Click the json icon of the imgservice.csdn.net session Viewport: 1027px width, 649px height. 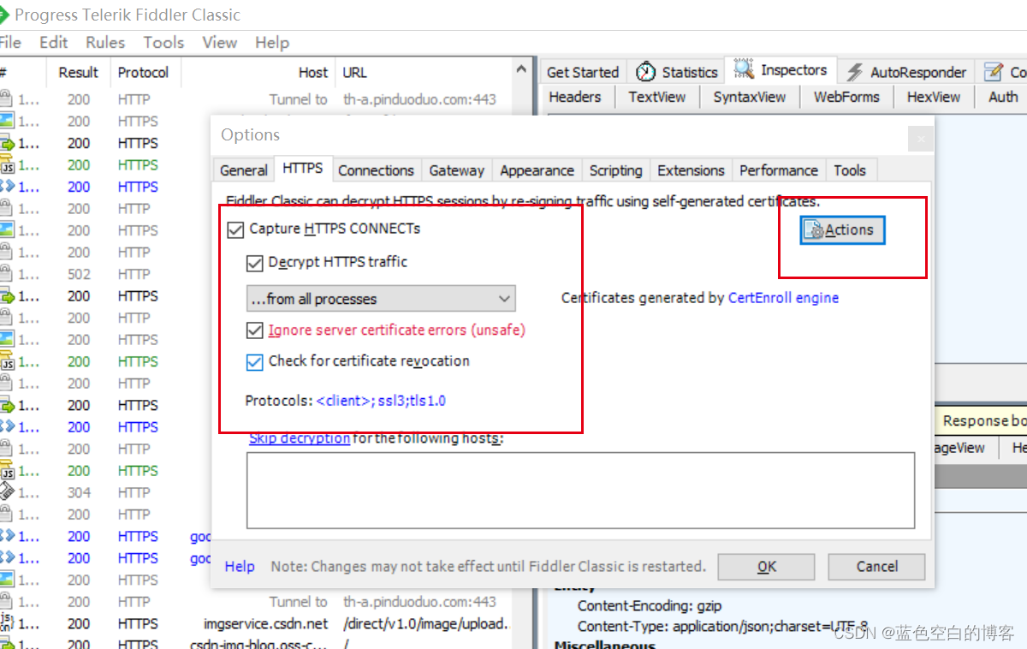(7, 623)
